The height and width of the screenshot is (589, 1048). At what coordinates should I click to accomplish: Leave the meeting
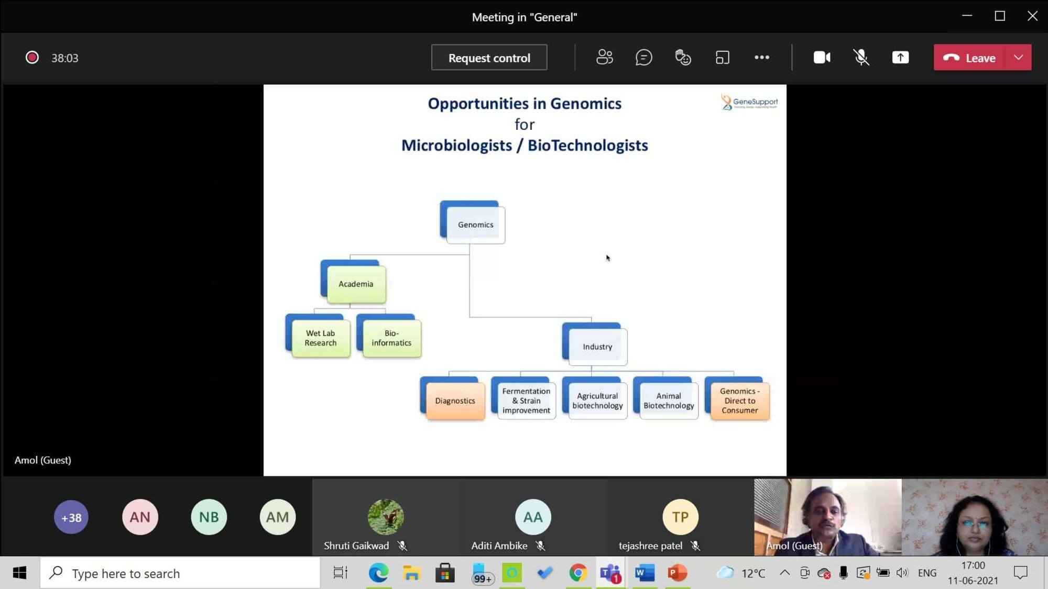[x=969, y=58]
